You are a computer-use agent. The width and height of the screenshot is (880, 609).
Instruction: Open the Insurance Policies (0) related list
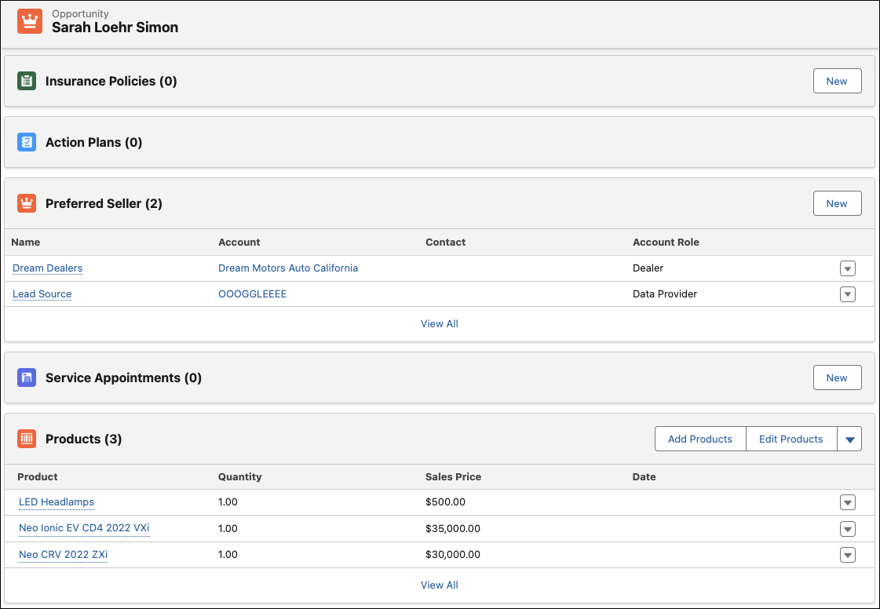(111, 81)
